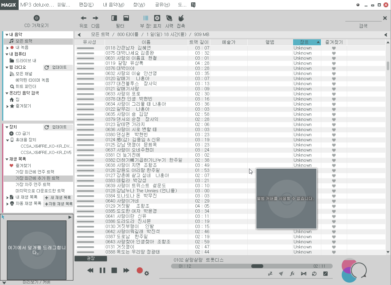391x285 pixels.
Task: Click the CD 가져오기 import icon
Action: (36, 18)
